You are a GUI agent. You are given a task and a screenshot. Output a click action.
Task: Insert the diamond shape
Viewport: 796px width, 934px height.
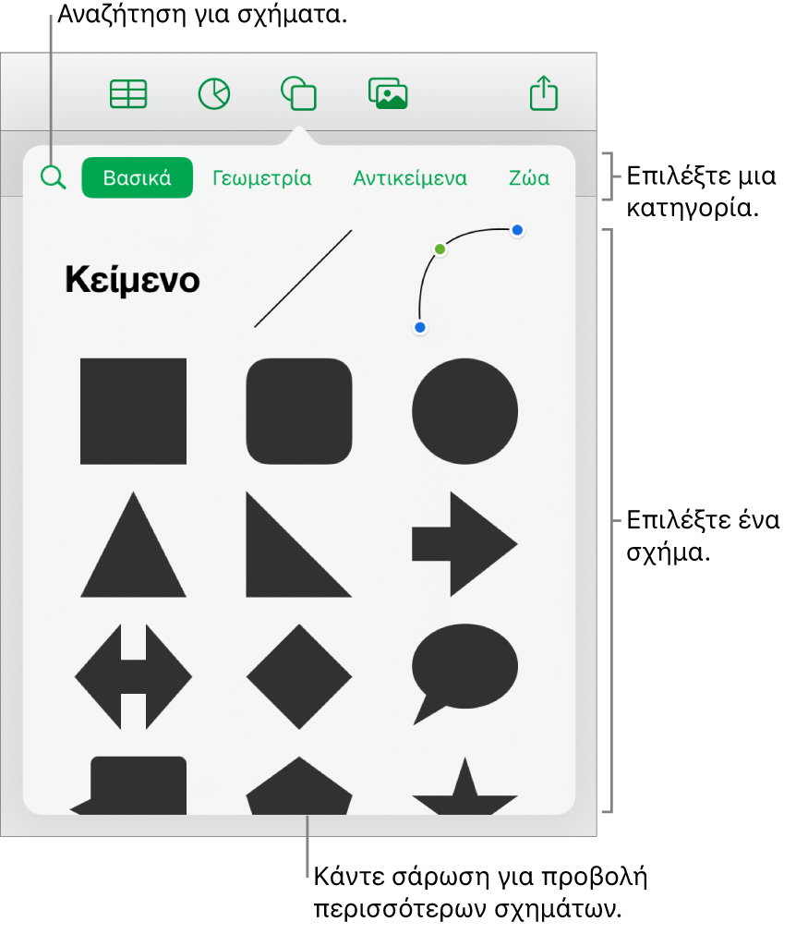click(x=299, y=676)
